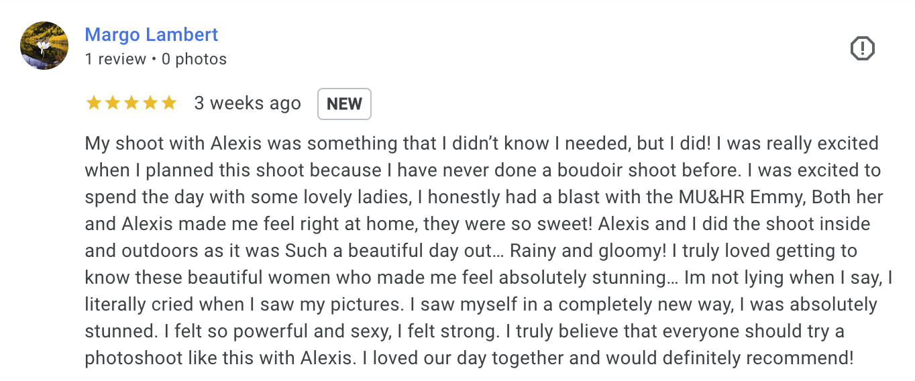This screenshot has height=381, width=915.
Task: Click the word "stunned." starting a line
Action: click(118, 331)
